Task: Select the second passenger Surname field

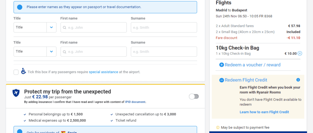Action: pos(164,52)
